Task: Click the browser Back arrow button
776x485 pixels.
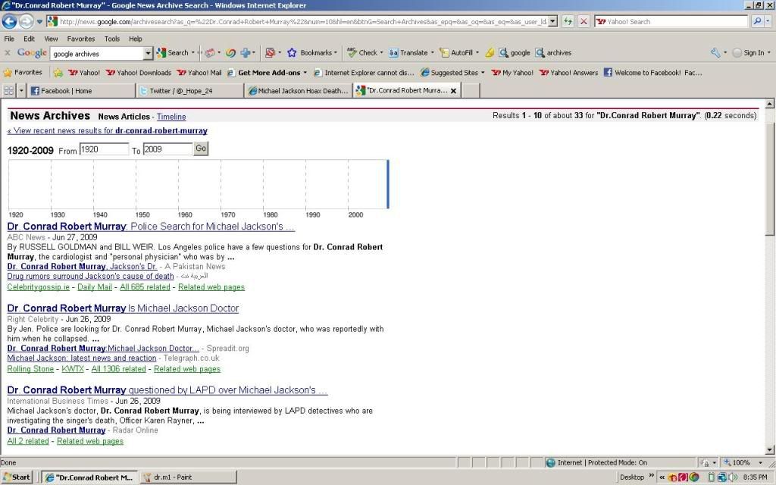Action: 9,21
